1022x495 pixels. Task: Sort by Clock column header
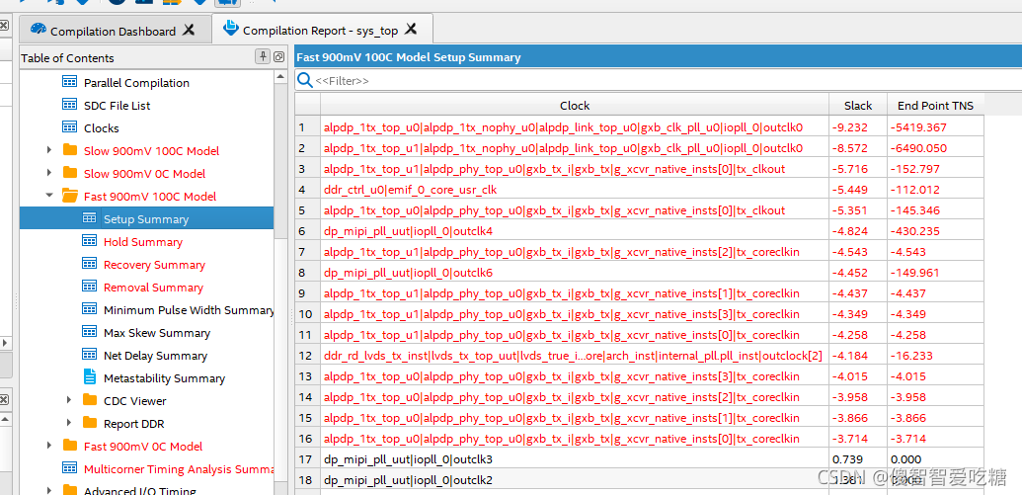[x=575, y=105]
